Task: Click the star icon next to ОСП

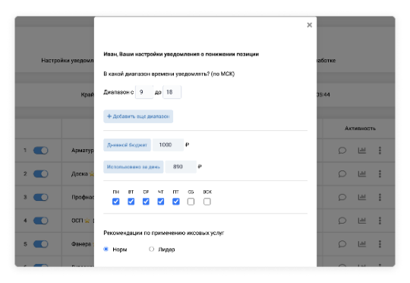Action: click(x=87, y=221)
